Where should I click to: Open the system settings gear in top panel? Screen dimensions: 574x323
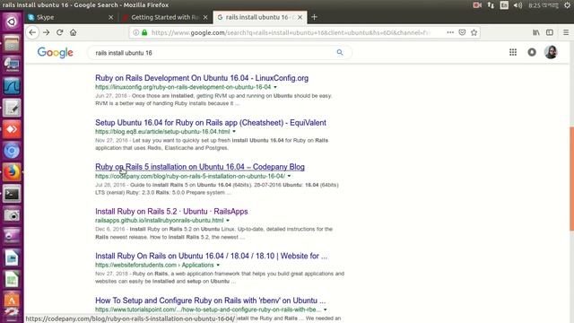(567, 5)
